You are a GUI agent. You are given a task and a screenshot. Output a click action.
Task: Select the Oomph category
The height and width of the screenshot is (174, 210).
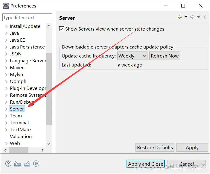click(x=18, y=81)
